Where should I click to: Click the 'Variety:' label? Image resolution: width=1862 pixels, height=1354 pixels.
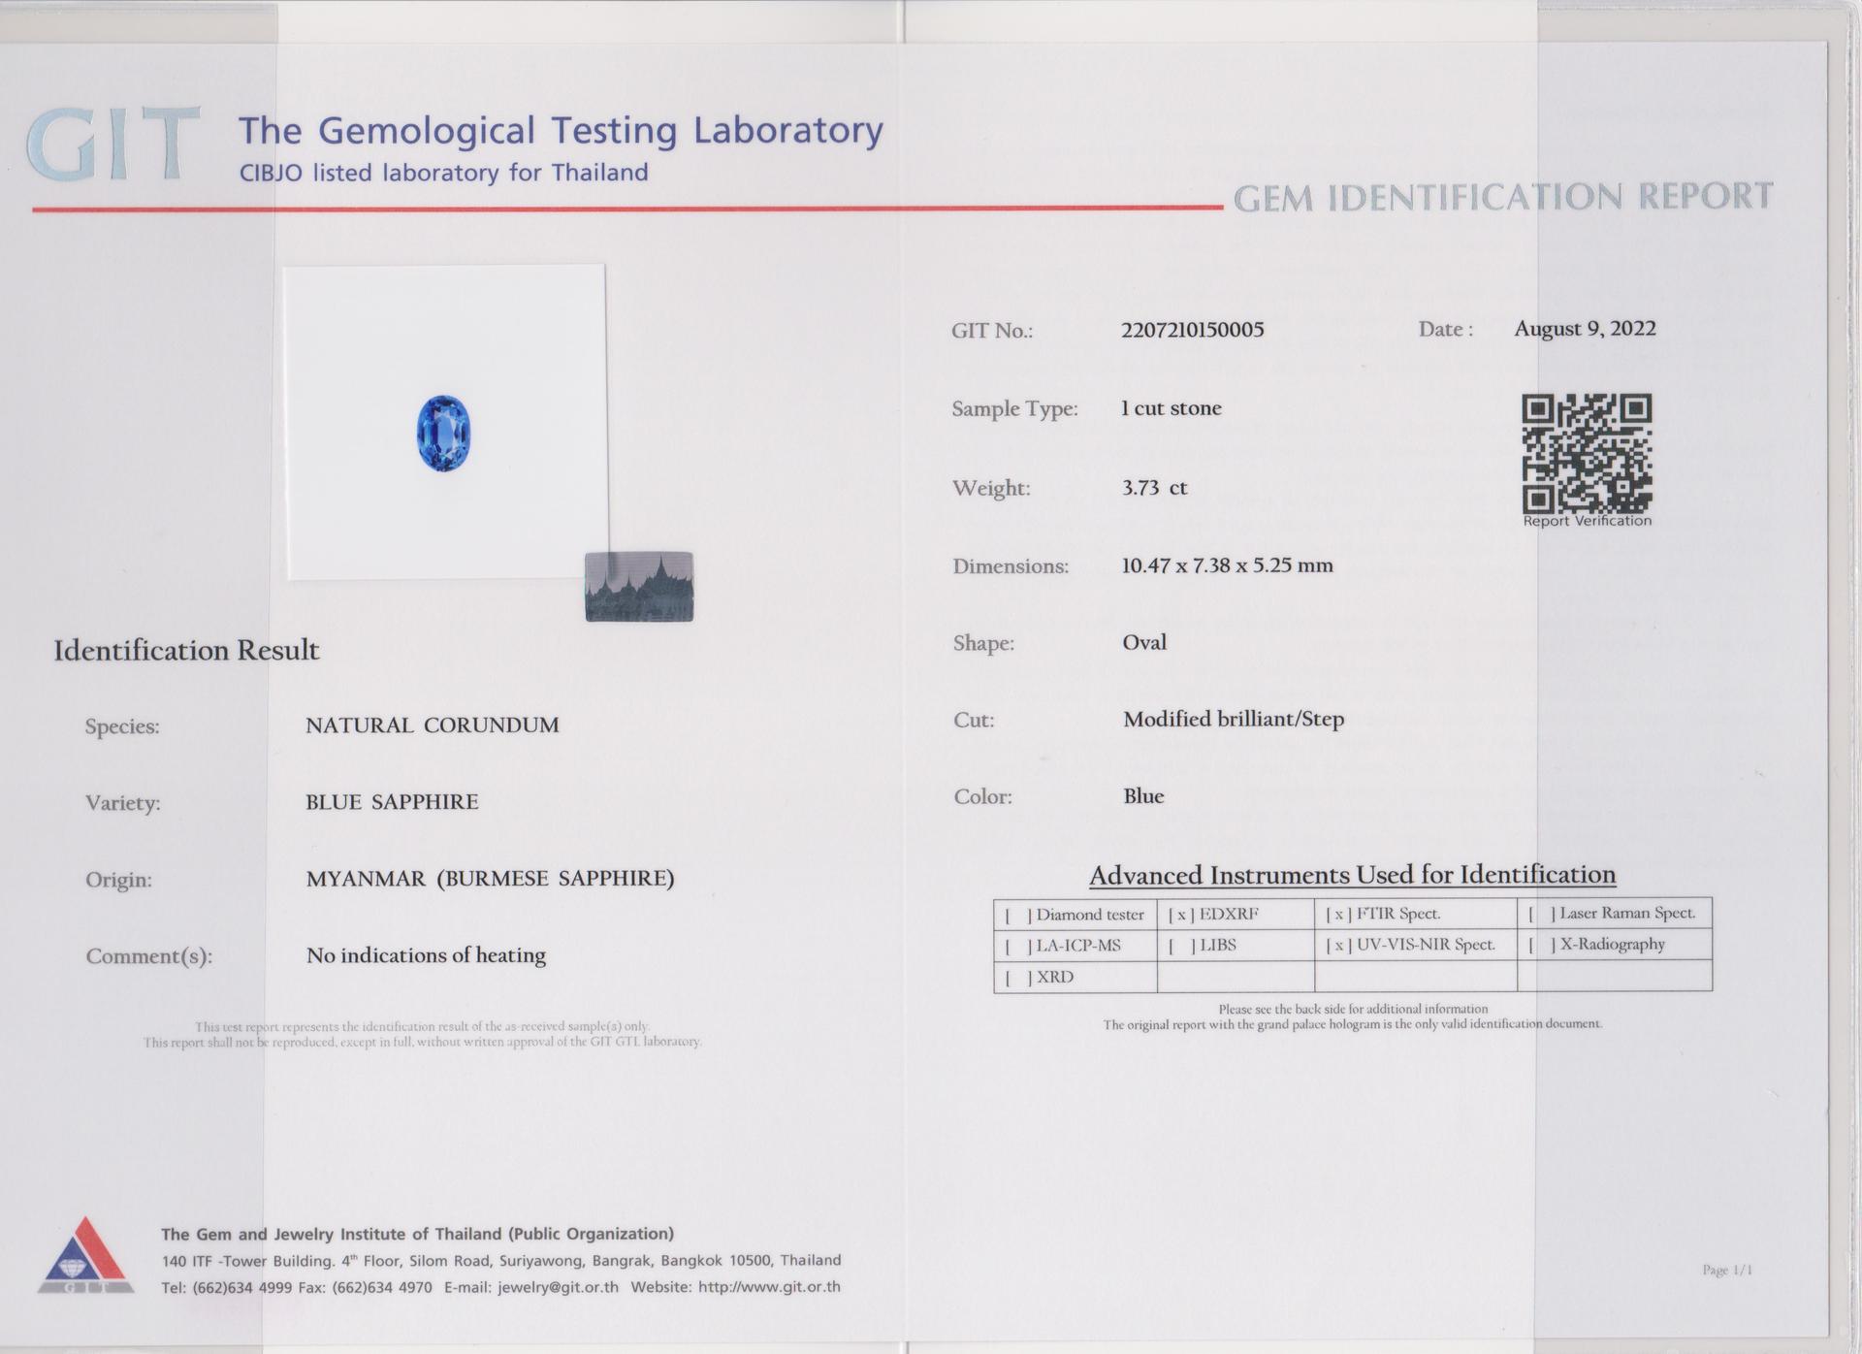[x=122, y=803]
